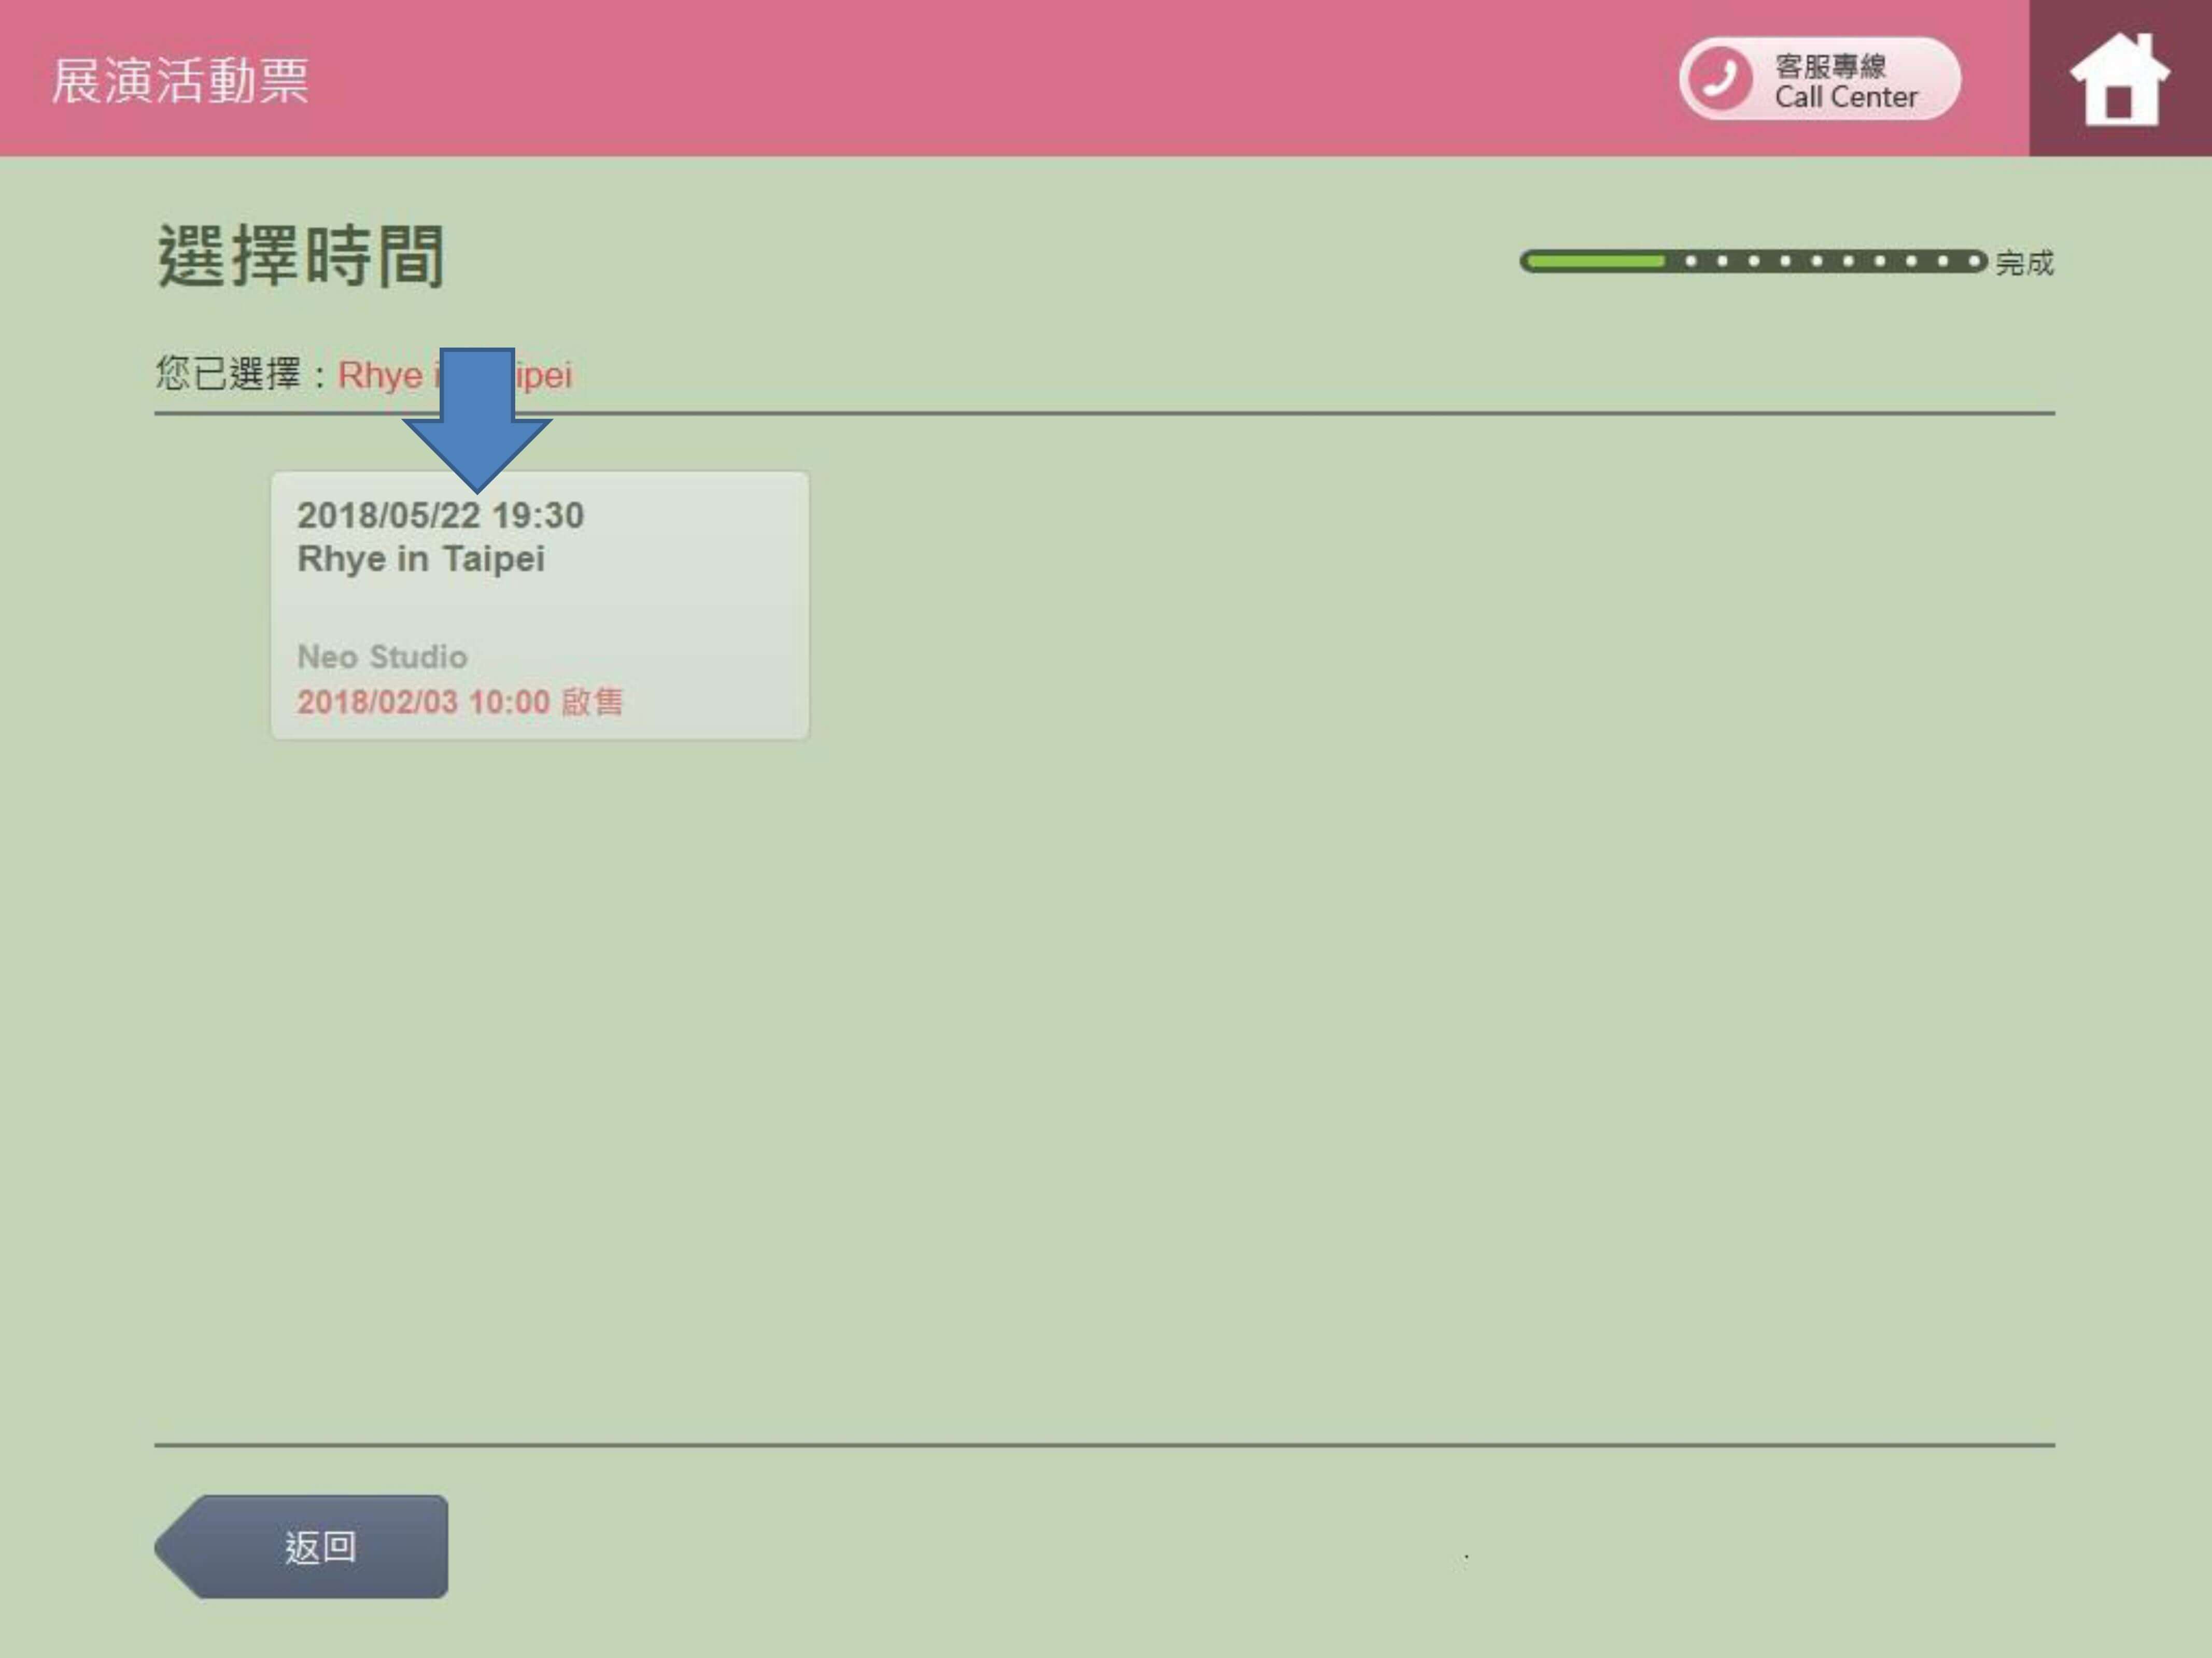Tap the pointed left tip of 返回 button

coord(172,1547)
